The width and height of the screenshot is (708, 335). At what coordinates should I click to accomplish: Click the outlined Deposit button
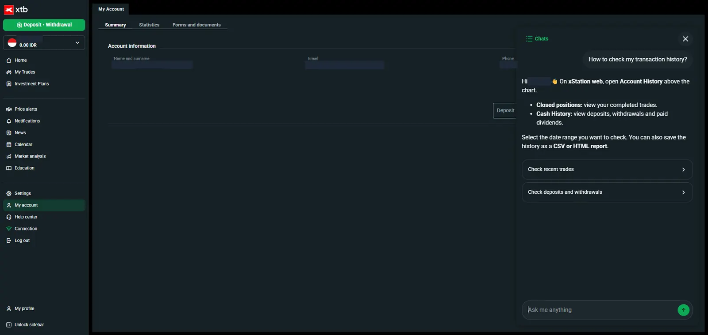coord(505,111)
